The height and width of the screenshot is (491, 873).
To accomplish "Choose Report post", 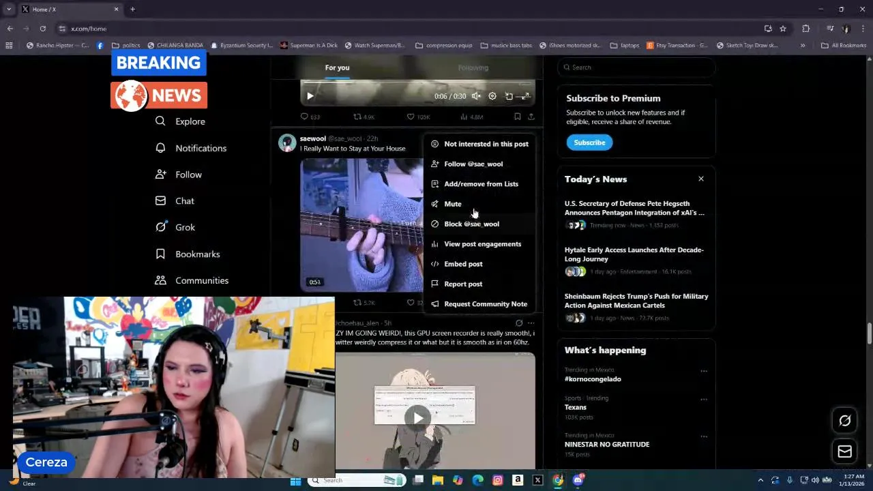I will (x=479, y=284).
